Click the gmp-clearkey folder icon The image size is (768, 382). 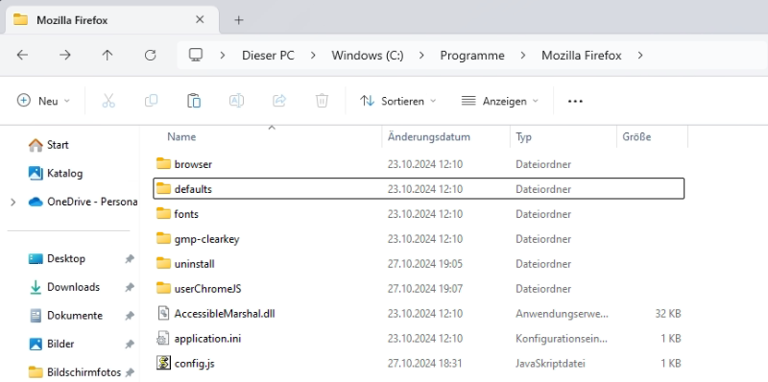(163, 238)
